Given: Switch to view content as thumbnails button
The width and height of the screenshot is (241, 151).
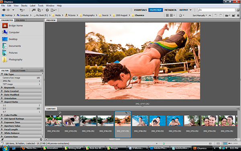Looking at the screenshot, I should [x=225, y=143].
